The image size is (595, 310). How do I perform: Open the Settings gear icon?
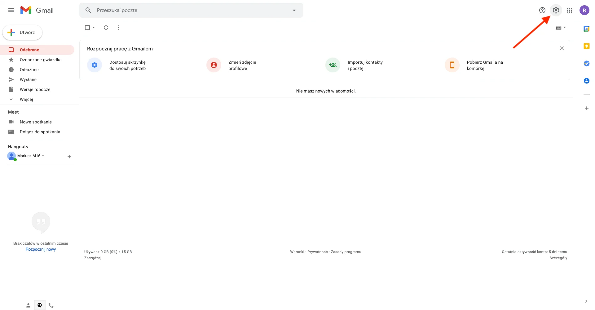pos(556,10)
